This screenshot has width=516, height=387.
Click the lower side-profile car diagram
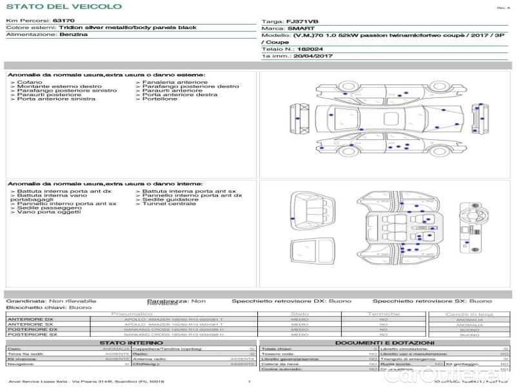392,143
